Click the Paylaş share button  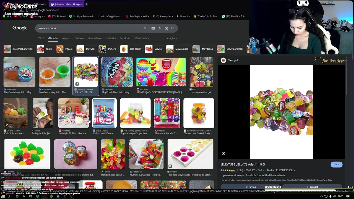250,187
